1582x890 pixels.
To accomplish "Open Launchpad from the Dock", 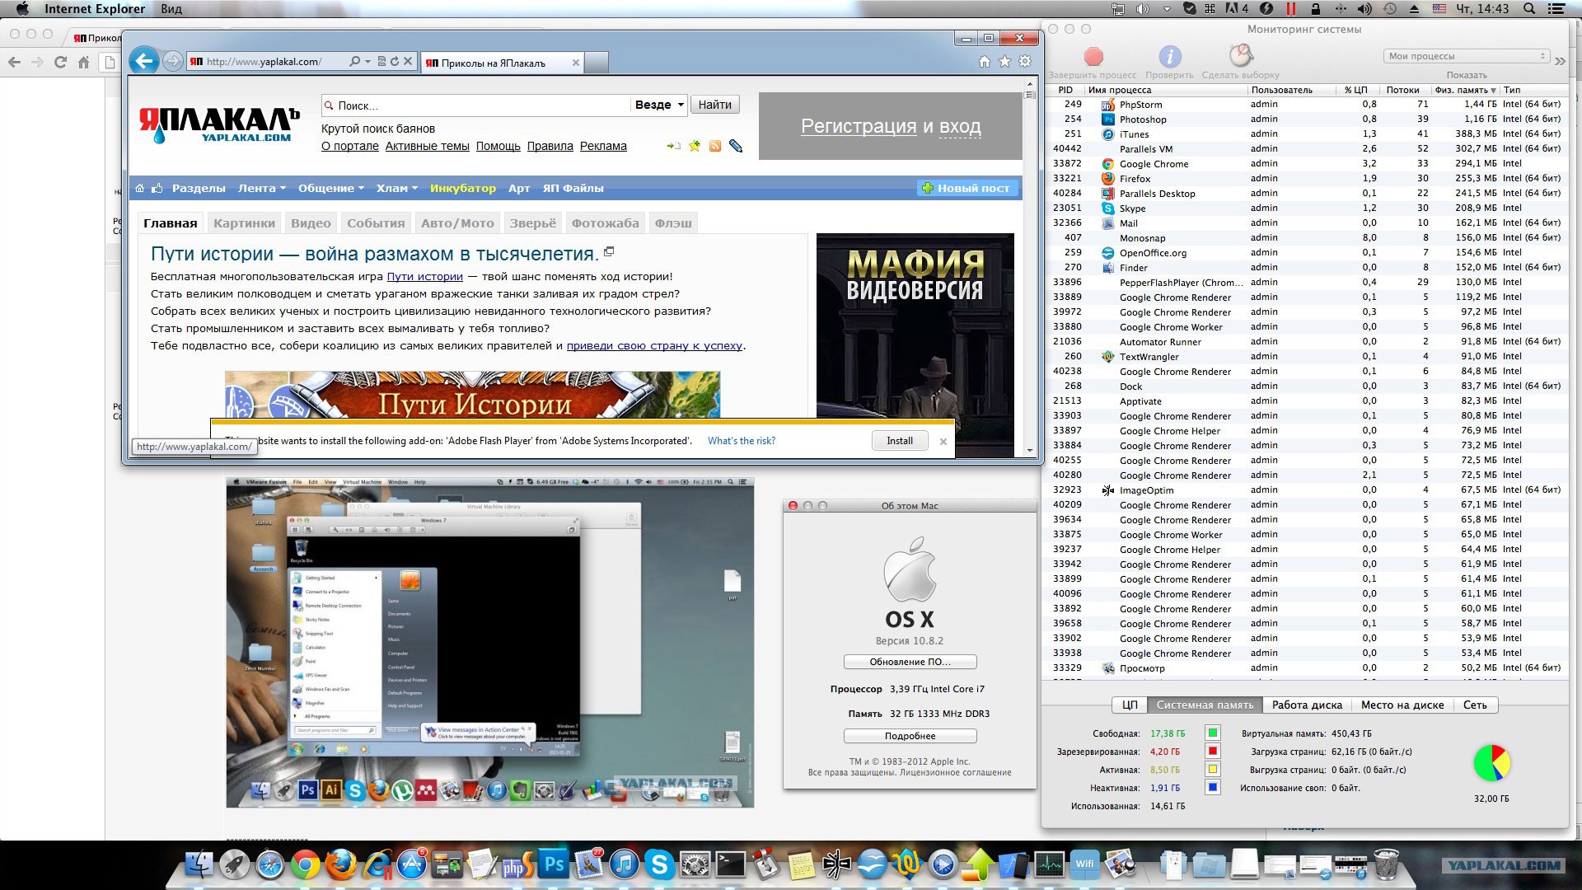I will pos(234,864).
